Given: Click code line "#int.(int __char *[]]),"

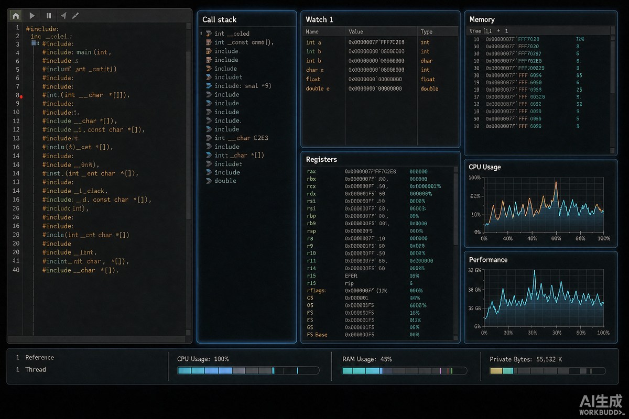Looking at the screenshot, I should (86, 95).
